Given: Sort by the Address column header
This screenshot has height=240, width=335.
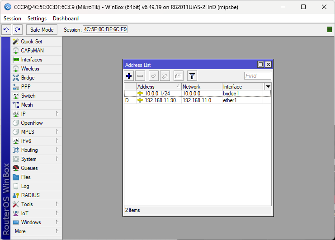Looking at the screenshot, I should pyautogui.click(x=159, y=87).
